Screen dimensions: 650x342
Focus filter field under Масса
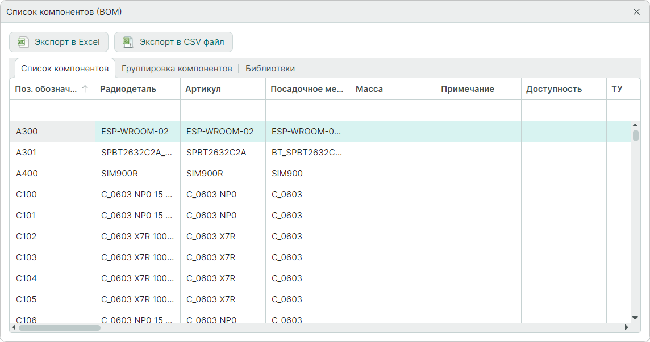point(393,110)
